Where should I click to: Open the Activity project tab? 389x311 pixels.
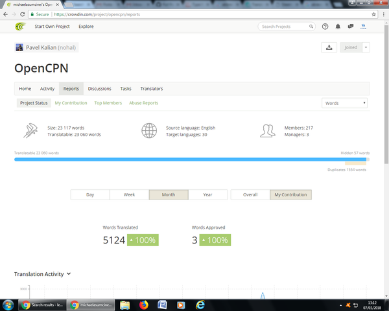coord(47,89)
